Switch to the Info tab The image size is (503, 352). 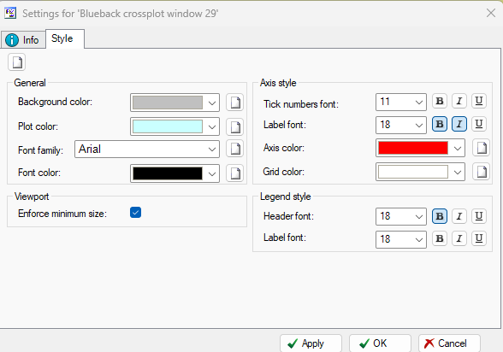[x=23, y=40]
